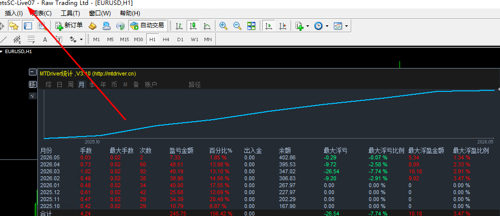Switch to the 账户 account tab
This screenshot has width=500, height=216.
pos(151,84)
